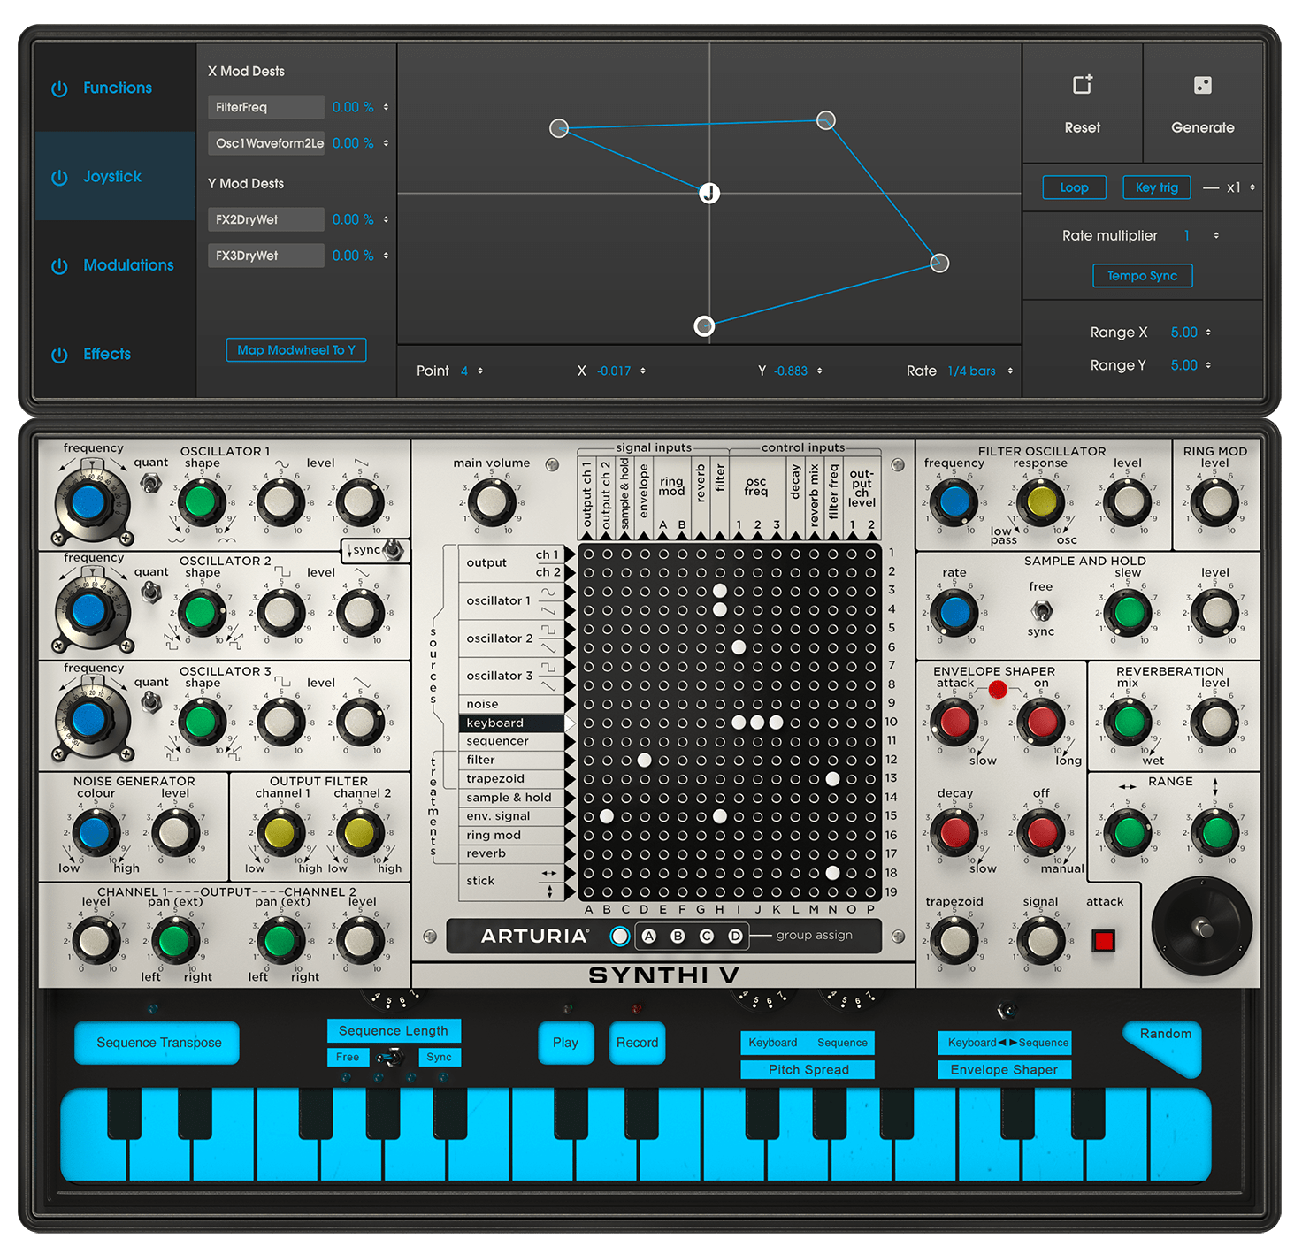Image resolution: width=1302 pixels, height=1254 pixels.
Task: Click the Map Modwheel To Y button
Action: (x=295, y=350)
